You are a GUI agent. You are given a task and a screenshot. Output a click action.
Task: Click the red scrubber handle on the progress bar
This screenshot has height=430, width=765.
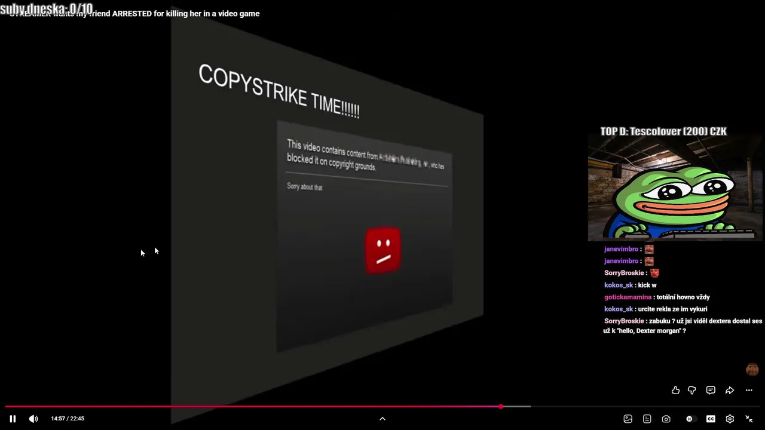click(501, 407)
